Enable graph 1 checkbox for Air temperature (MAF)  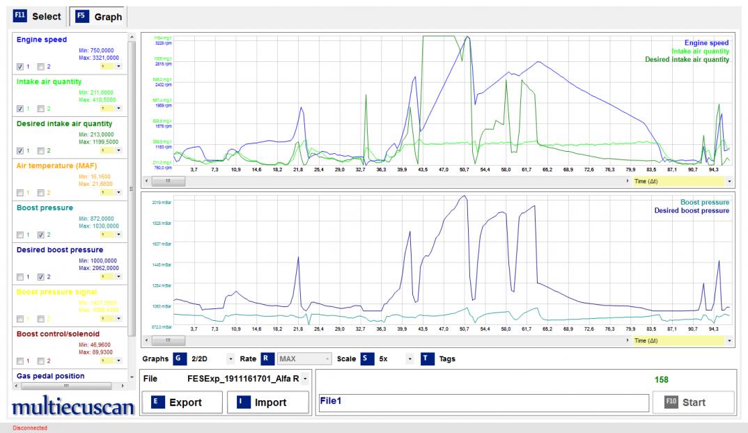point(20,192)
